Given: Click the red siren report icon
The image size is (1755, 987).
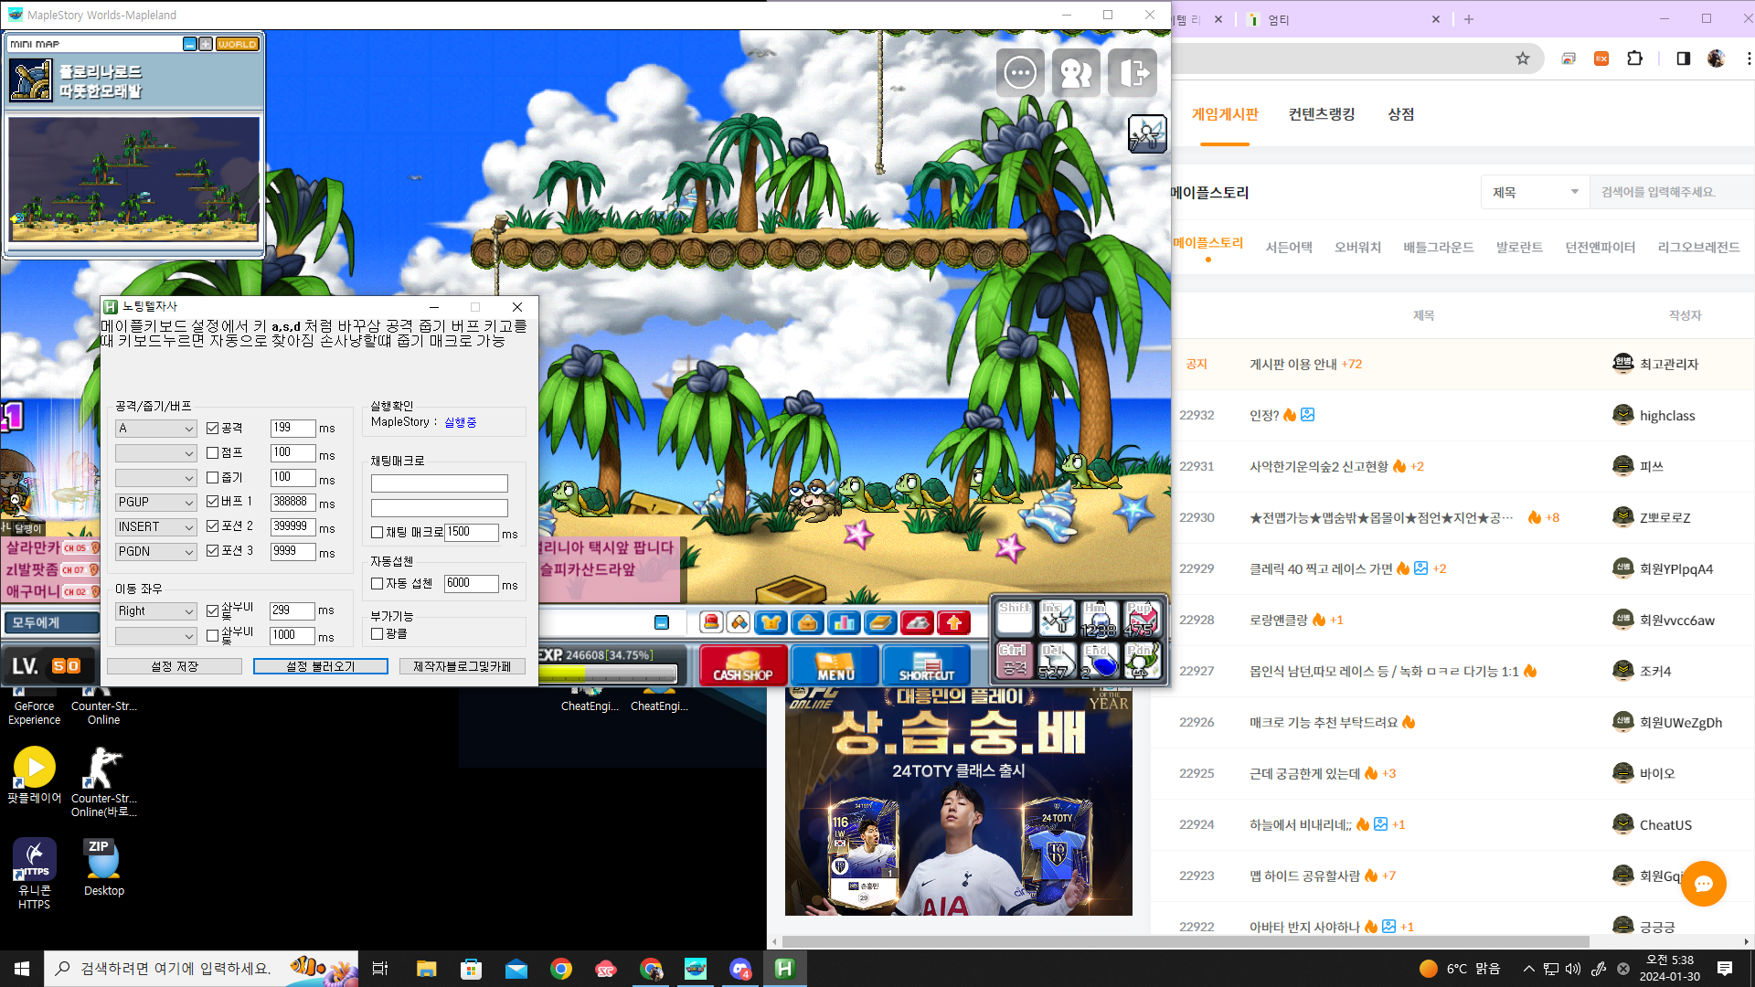Looking at the screenshot, I should (x=711, y=623).
